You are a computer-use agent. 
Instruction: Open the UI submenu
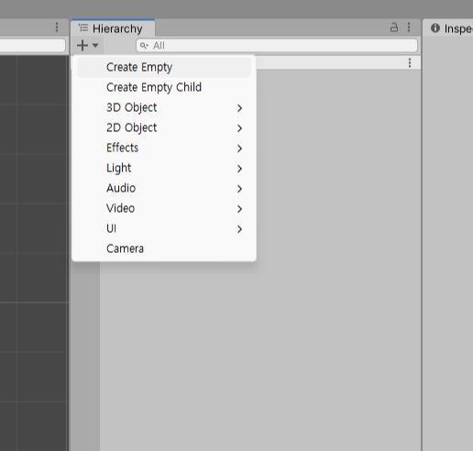(x=164, y=228)
